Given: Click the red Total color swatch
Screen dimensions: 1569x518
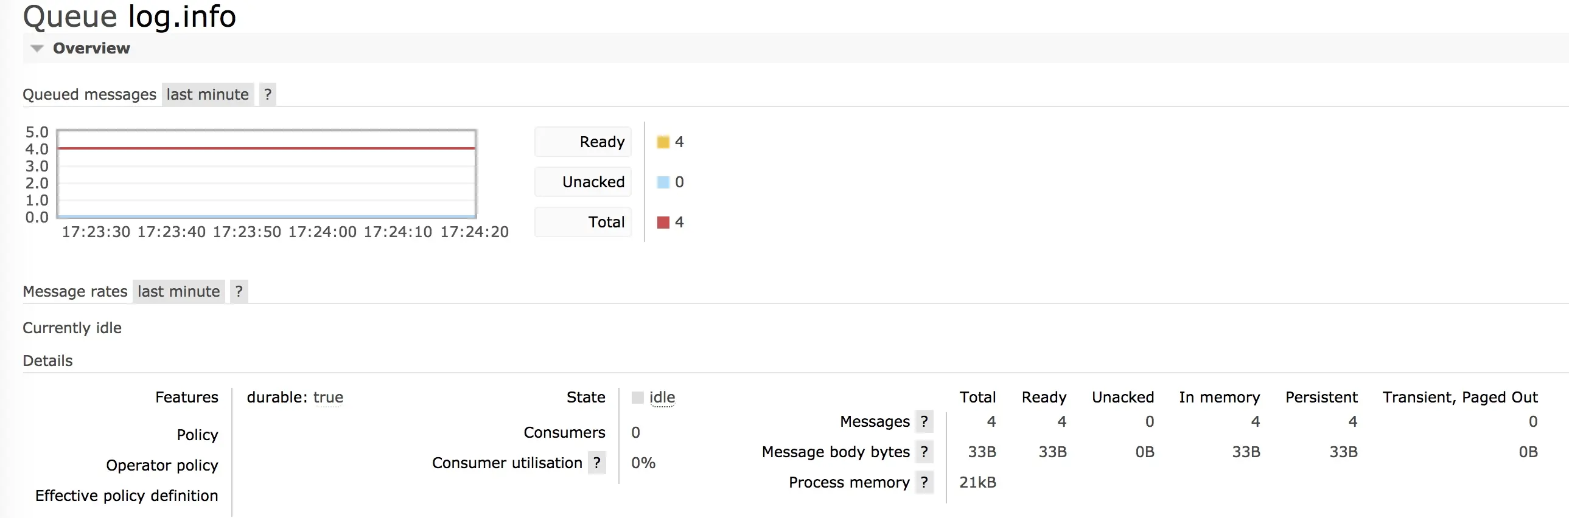Looking at the screenshot, I should click(663, 223).
